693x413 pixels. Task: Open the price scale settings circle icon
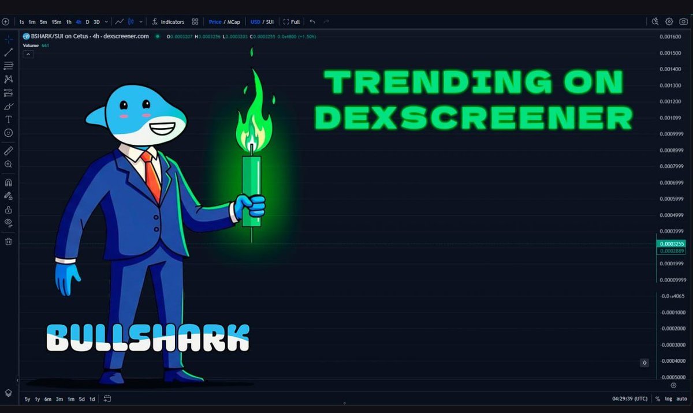[x=673, y=385]
